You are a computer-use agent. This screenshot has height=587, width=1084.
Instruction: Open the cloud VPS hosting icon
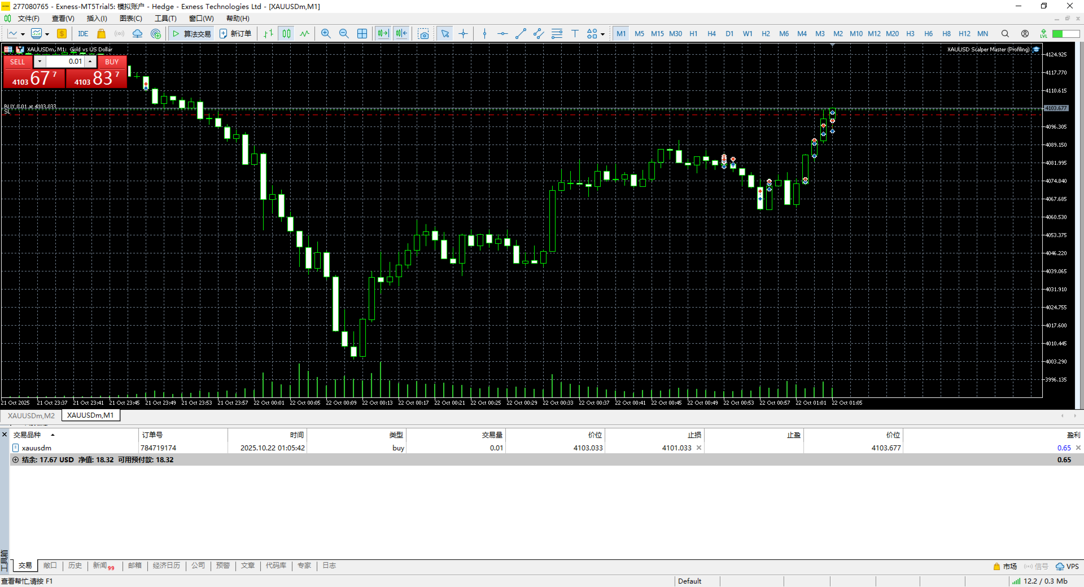(137, 34)
